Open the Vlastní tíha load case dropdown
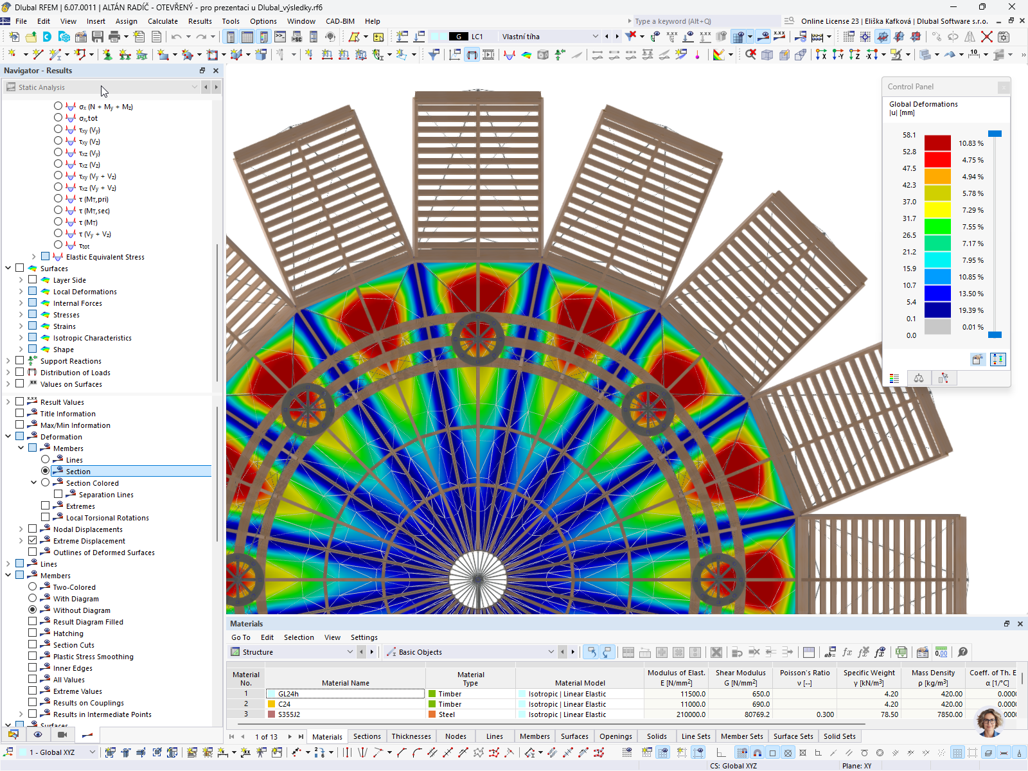Screen dimensions: 1028x771 [x=594, y=36]
